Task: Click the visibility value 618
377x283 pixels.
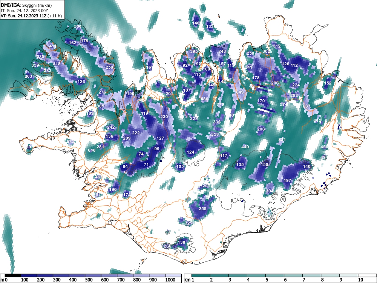Action: (x=92, y=150)
